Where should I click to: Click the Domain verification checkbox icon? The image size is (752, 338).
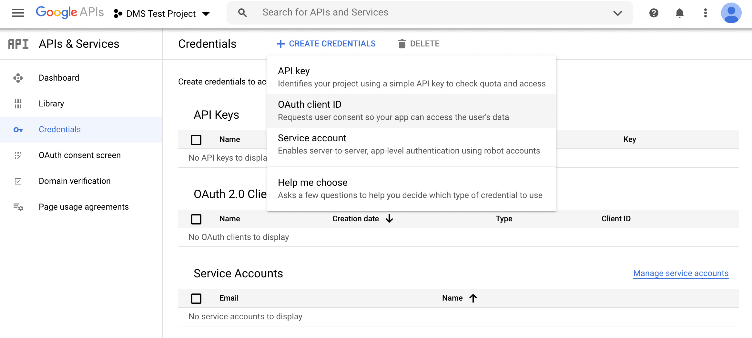pos(18,181)
